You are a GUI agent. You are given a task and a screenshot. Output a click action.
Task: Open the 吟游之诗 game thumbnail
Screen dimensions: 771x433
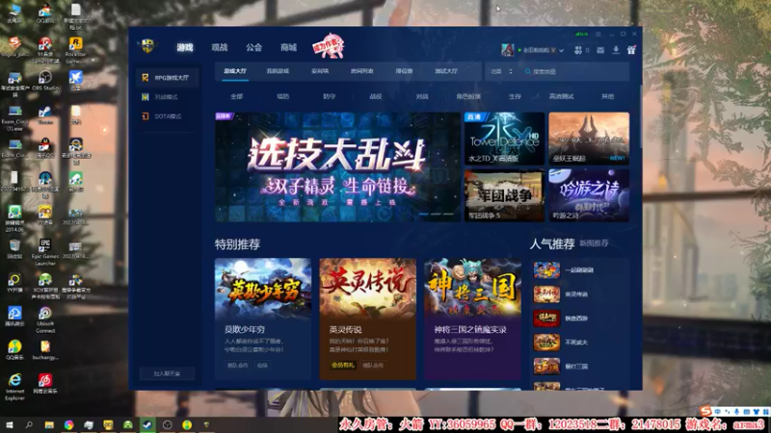tap(589, 195)
